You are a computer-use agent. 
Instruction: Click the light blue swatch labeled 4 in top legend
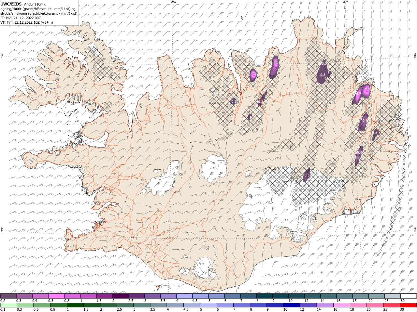click(x=184, y=296)
